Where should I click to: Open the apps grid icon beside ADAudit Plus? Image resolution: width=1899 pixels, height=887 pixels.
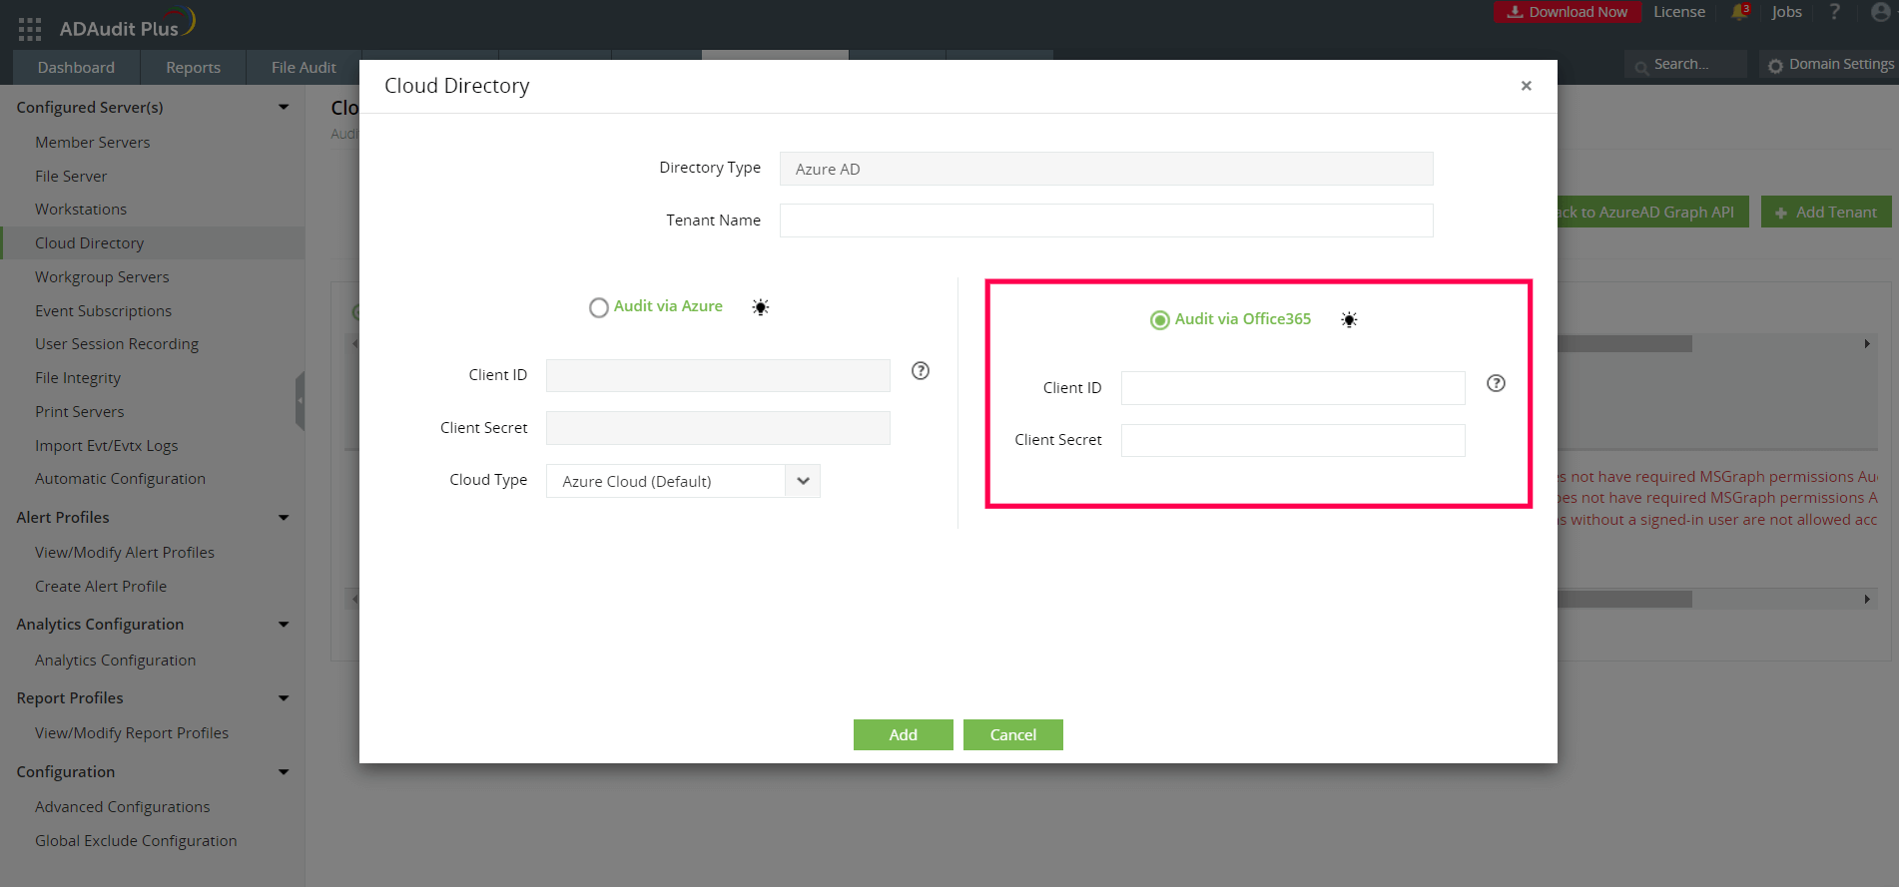pyautogui.click(x=30, y=29)
